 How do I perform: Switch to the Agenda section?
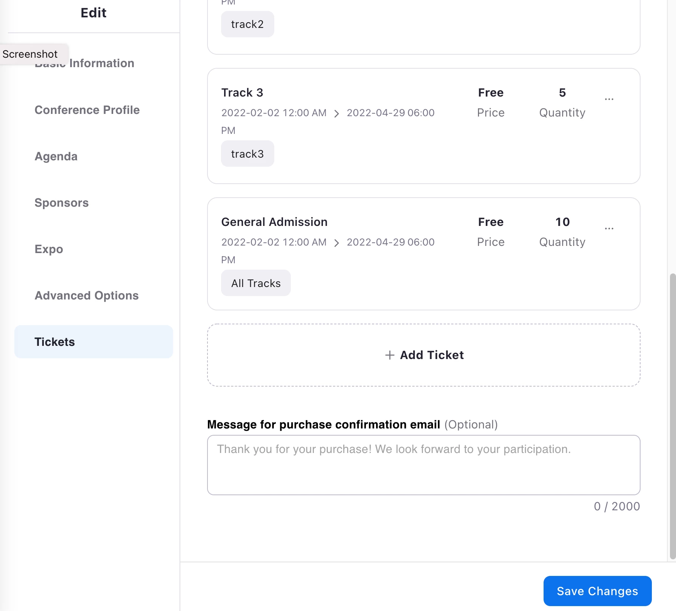pyautogui.click(x=56, y=156)
